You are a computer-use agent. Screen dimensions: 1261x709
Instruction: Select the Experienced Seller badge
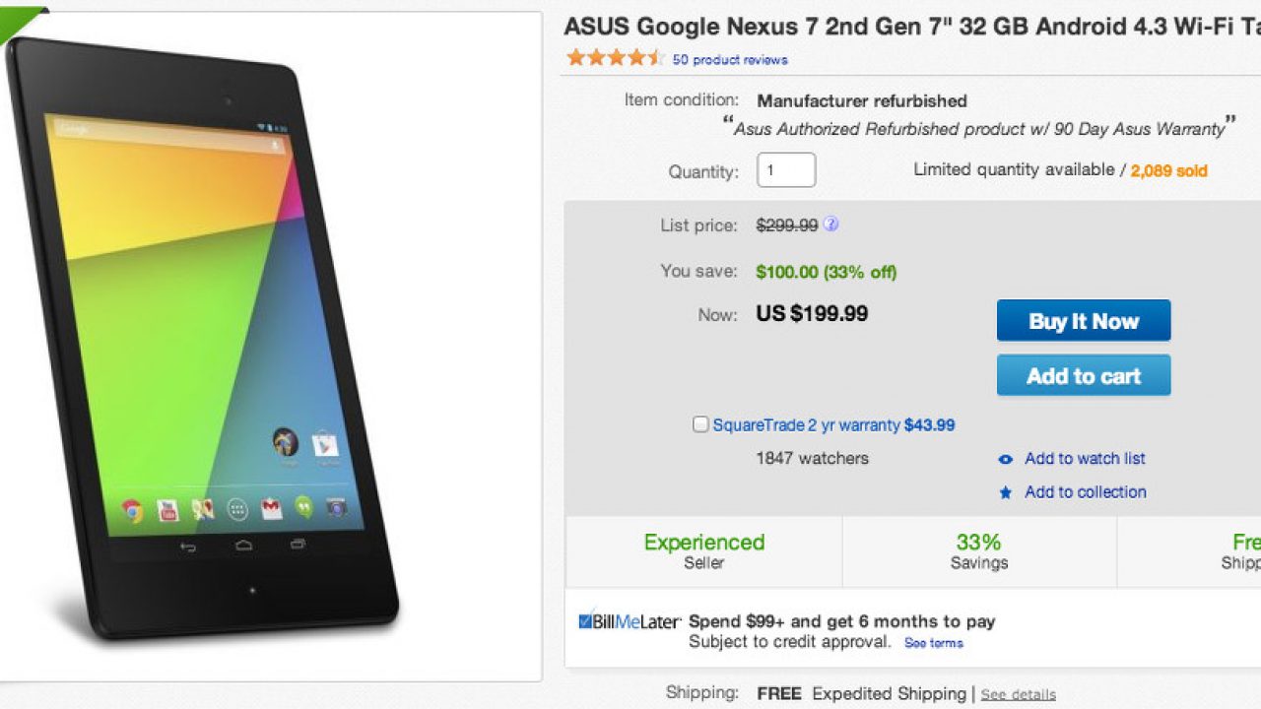pos(703,551)
